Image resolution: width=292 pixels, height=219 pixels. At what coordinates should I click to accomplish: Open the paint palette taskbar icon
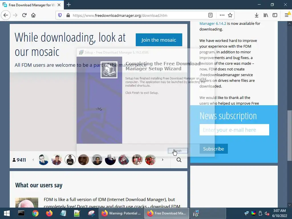click(91, 213)
